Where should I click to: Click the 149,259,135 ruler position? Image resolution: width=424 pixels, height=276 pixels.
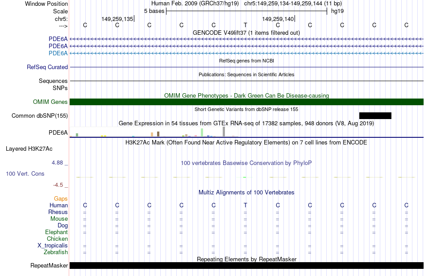point(117,19)
